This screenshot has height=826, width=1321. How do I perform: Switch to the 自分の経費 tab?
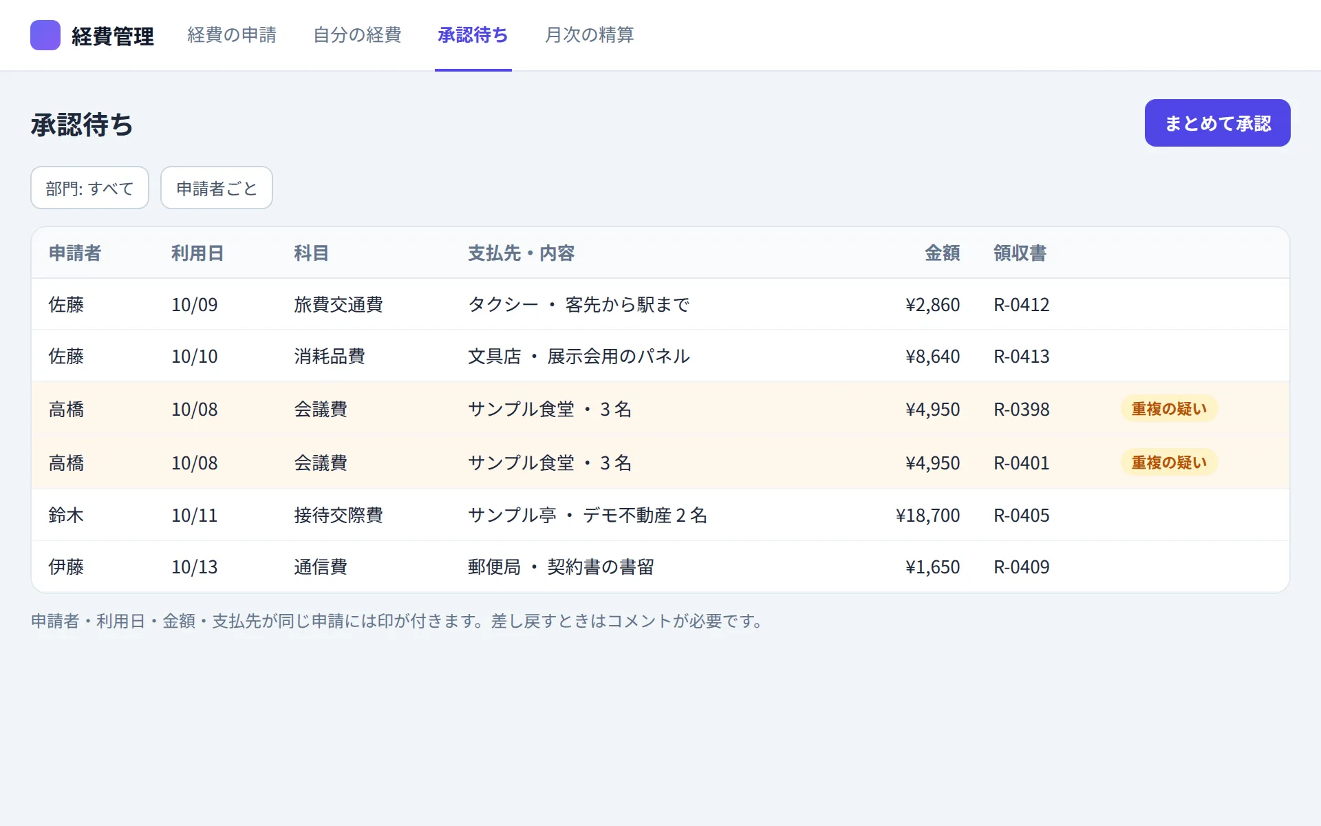[x=357, y=35]
